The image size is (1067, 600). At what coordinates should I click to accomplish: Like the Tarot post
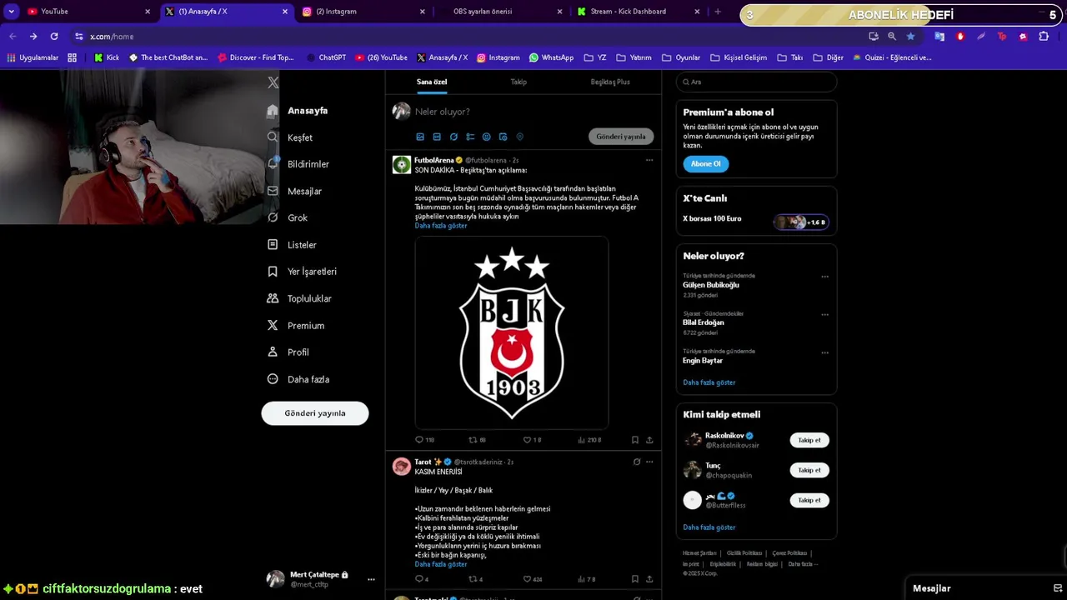(532, 579)
